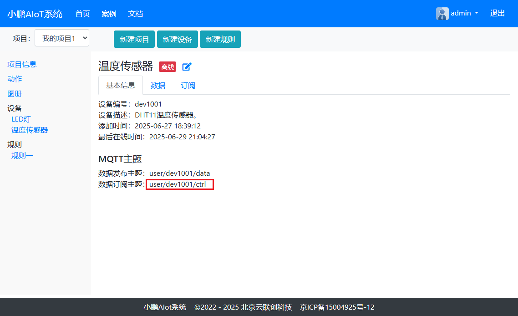This screenshot has height=316, width=518.
Task: Click the publish topic user/dev1001/data
Action: [x=180, y=173]
